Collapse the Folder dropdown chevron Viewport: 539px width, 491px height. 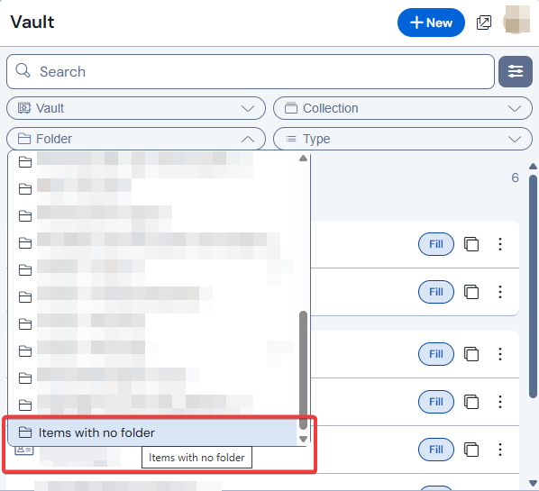(x=248, y=139)
